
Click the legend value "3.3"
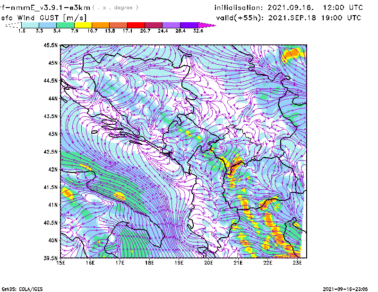coord(39,31)
